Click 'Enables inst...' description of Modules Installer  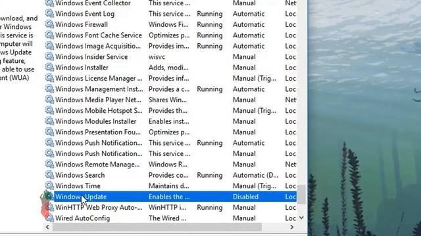(168, 121)
